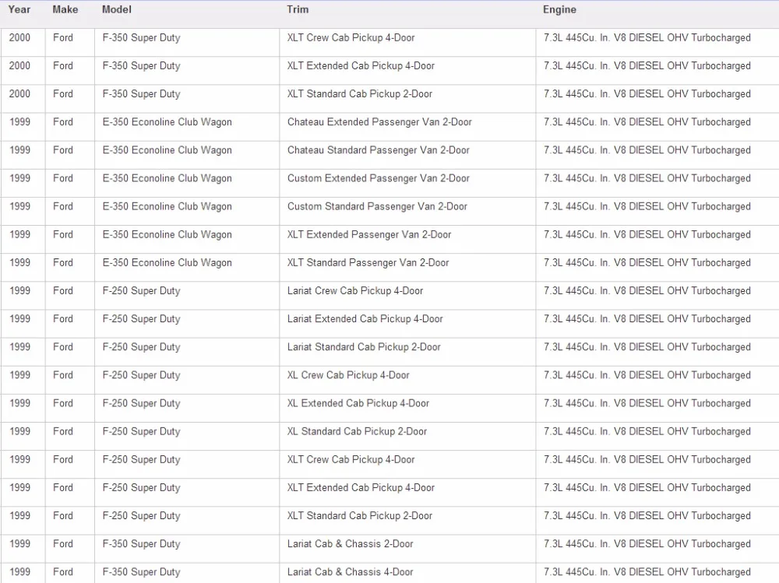This screenshot has height=583, width=779.
Task: Click 'E-350 Econoline Club Wagon' in XLT Standard Passenger row
Action: point(167,262)
